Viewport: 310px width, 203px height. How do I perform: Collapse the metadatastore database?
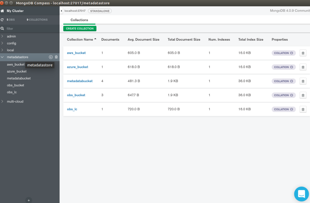pyautogui.click(x=2, y=57)
